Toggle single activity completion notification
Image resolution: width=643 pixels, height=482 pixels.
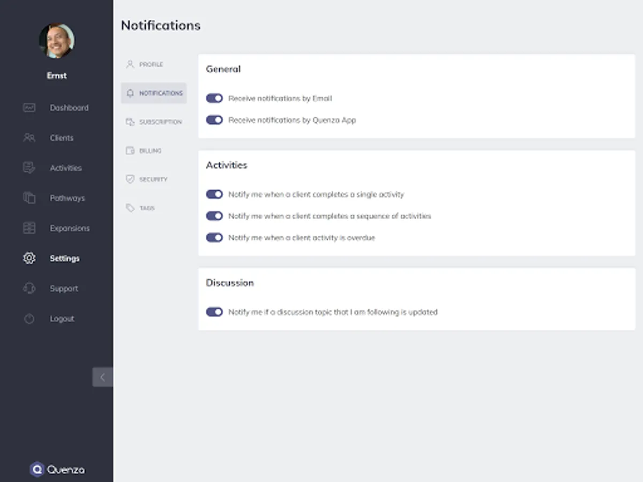214,194
